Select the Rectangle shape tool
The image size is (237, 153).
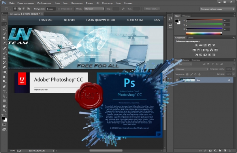[4, 101]
